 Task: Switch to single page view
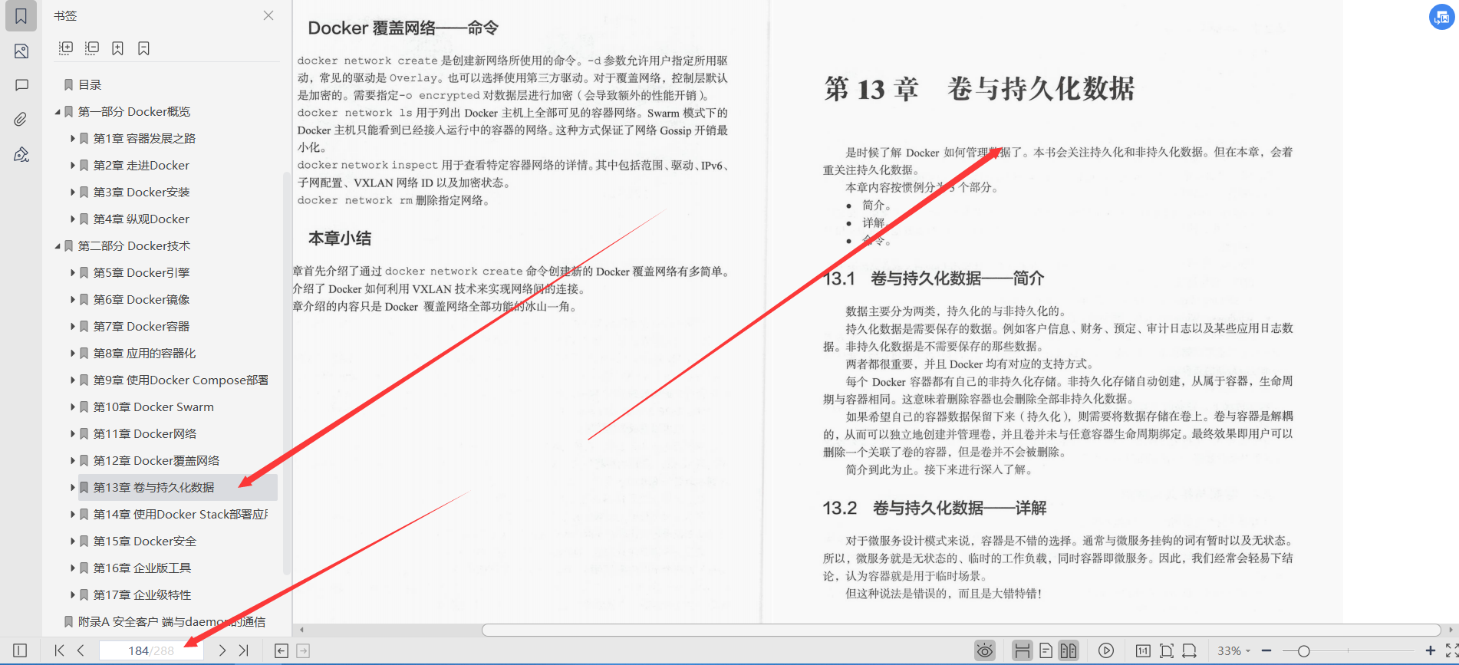click(1046, 650)
